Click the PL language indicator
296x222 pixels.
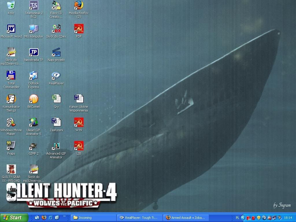(x=237, y=218)
